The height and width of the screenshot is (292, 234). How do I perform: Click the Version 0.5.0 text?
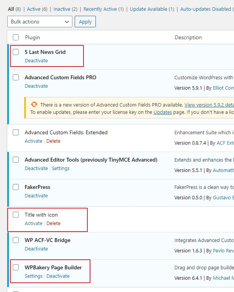pyautogui.click(x=188, y=197)
